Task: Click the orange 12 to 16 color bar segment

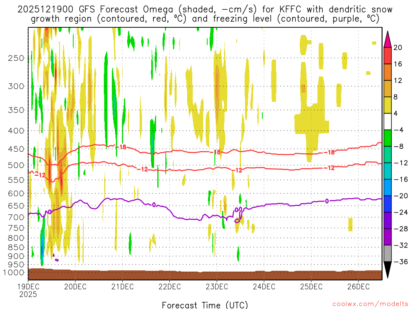Action: [387, 72]
